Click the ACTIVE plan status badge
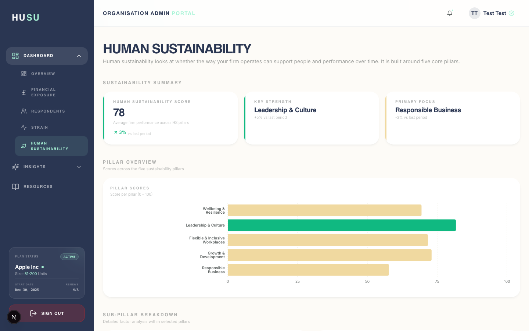This screenshot has width=529, height=331. click(69, 257)
